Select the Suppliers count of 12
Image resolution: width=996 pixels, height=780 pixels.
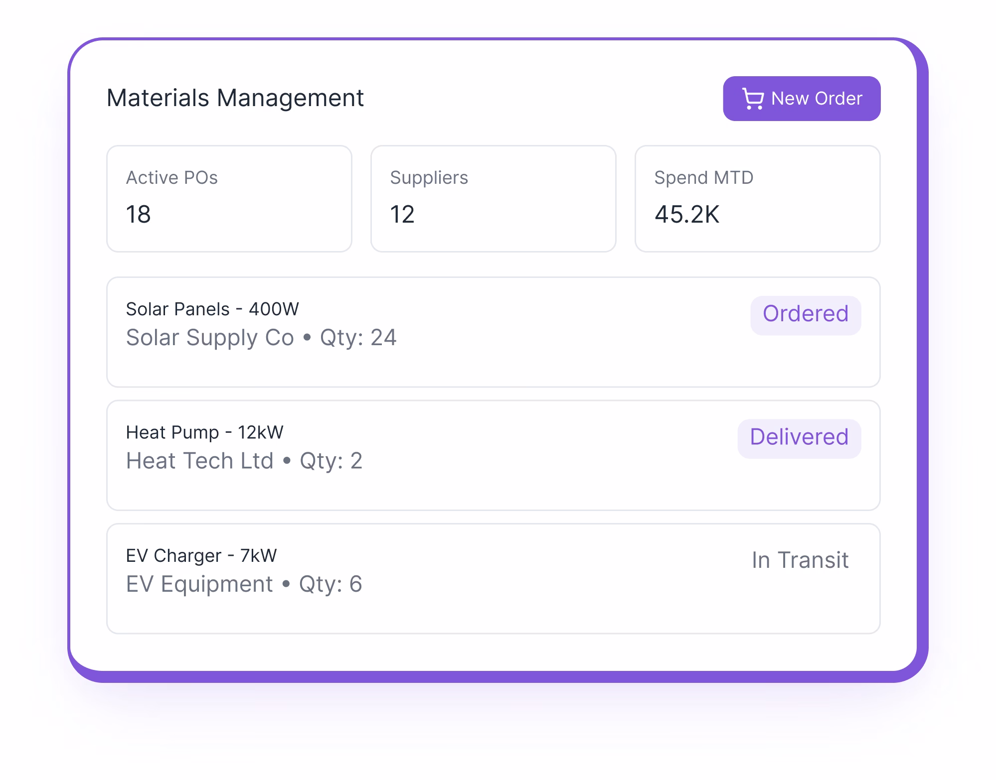point(402,214)
